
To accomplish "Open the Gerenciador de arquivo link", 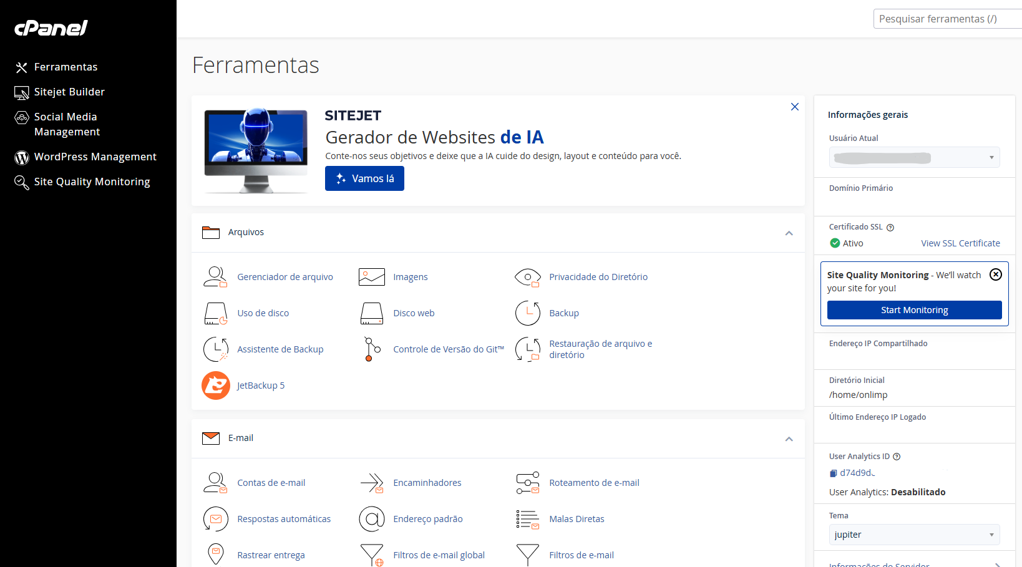I will [x=285, y=277].
